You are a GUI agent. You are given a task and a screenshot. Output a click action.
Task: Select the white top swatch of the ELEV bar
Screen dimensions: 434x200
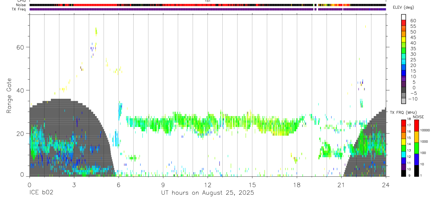[x=404, y=16]
